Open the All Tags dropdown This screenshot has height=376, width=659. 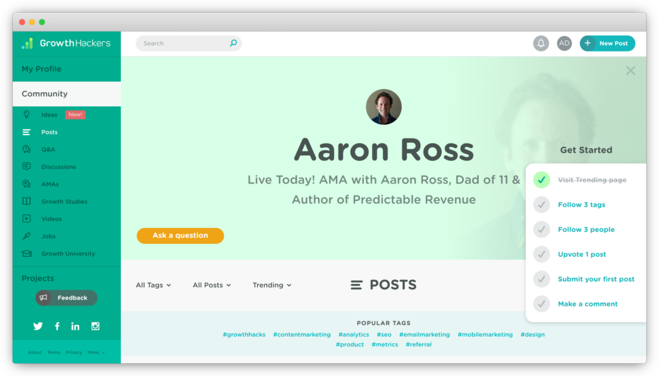pos(153,285)
